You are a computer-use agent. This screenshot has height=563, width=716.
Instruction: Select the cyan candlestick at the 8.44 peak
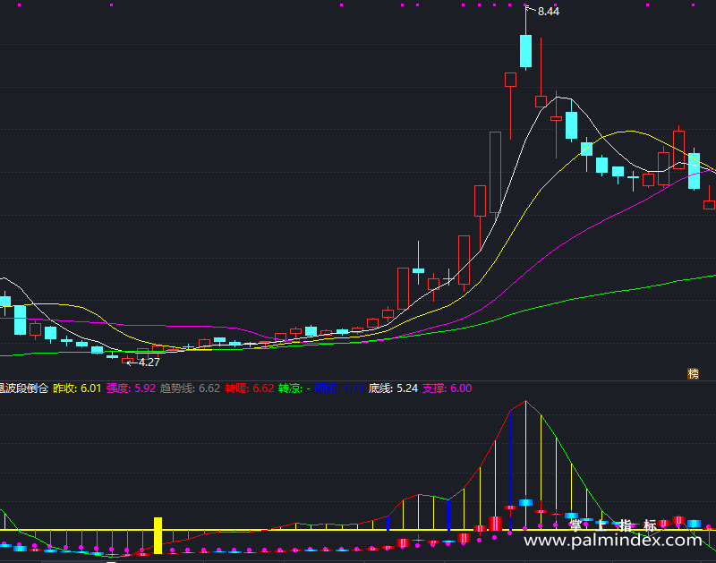525,51
